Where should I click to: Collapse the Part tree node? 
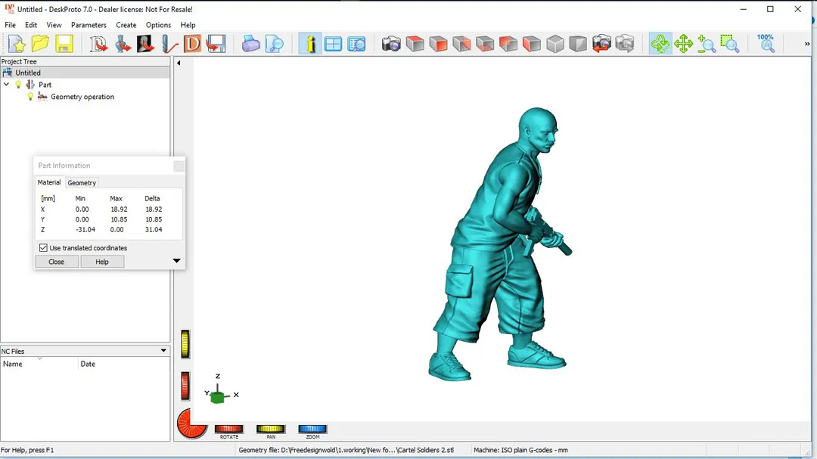click(x=6, y=85)
